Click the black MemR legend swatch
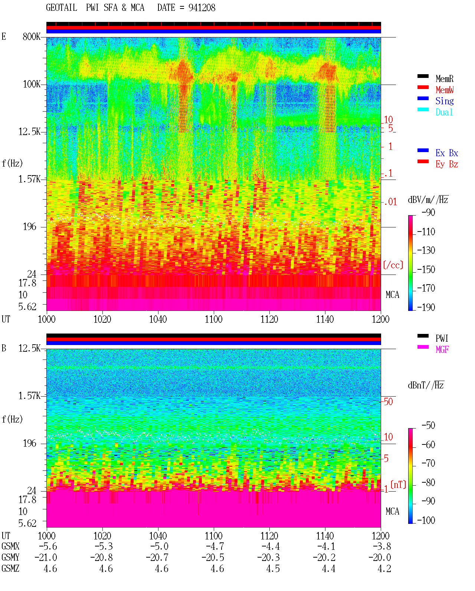The height and width of the screenshot is (591, 475). (423, 76)
